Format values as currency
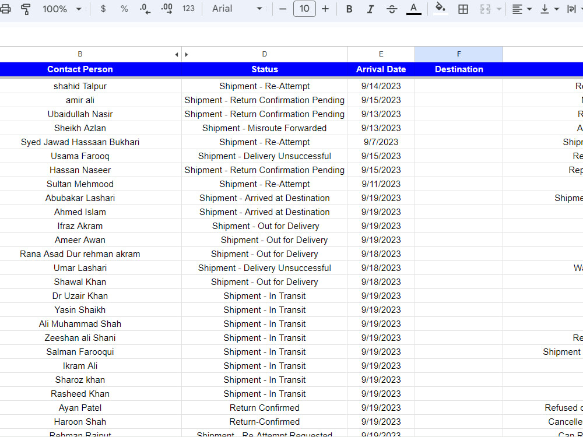The height and width of the screenshot is (437, 583). 103,9
